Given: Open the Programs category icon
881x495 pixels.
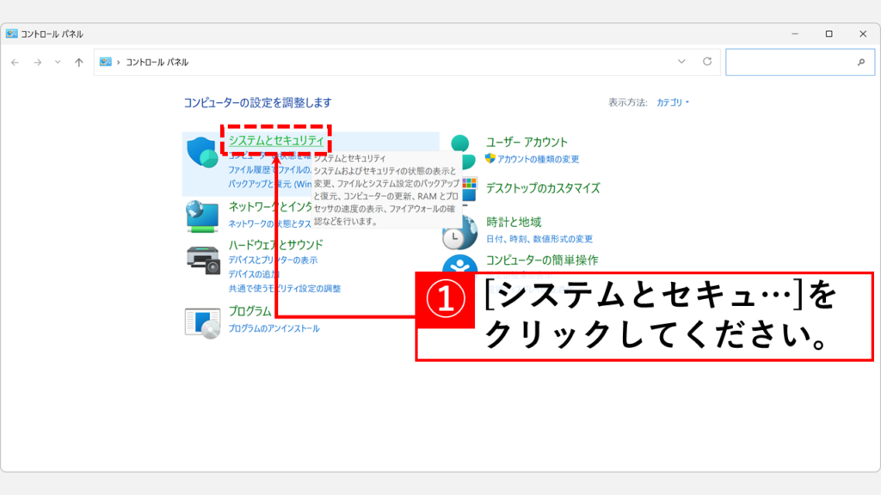Looking at the screenshot, I should pos(203,321).
